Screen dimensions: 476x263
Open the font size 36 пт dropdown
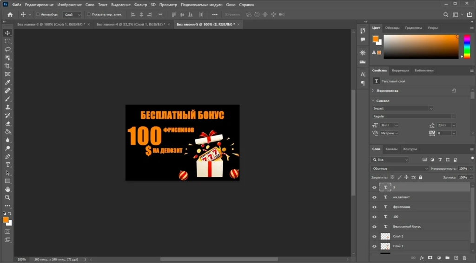click(396, 125)
